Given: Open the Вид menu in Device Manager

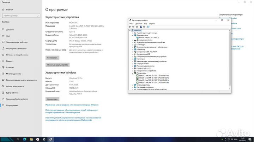Looking at the screenshot, I should (146, 23).
